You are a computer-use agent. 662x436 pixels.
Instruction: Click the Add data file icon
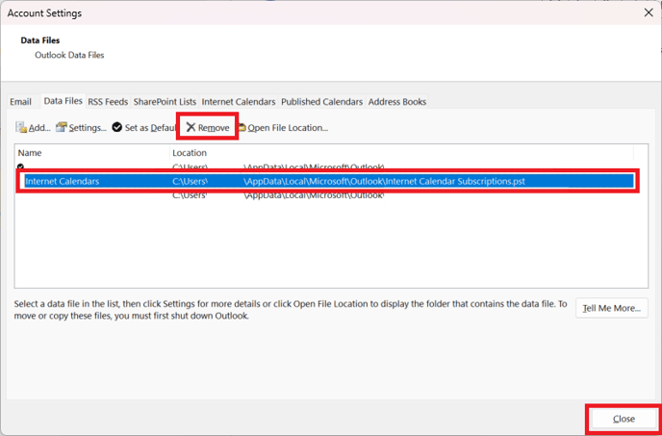[21, 127]
